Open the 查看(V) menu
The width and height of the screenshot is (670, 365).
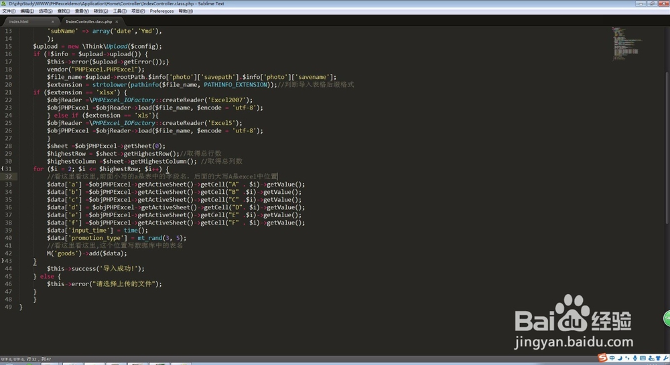(82, 11)
